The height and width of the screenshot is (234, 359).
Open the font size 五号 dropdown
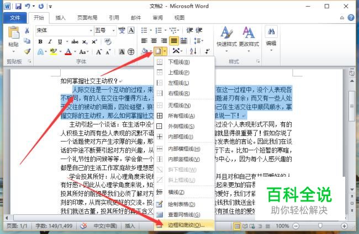113,31
